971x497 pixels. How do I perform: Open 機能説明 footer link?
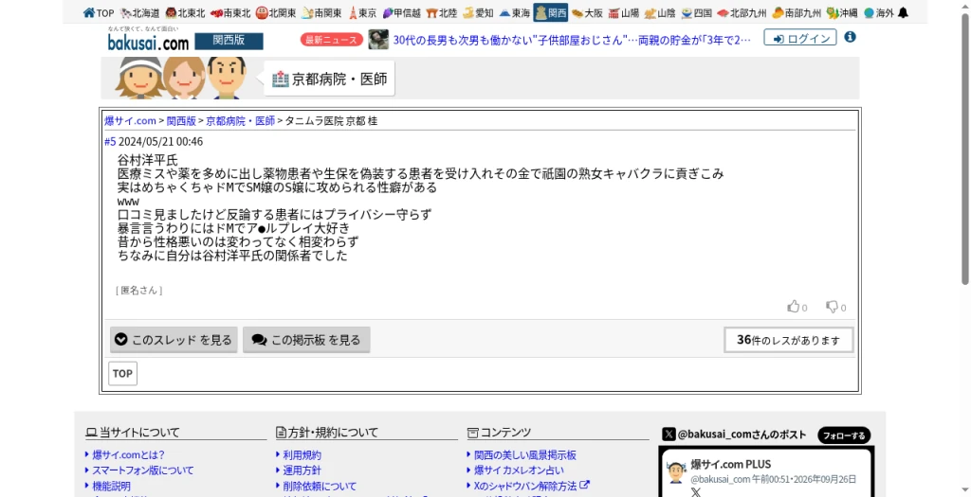pyautogui.click(x=112, y=487)
